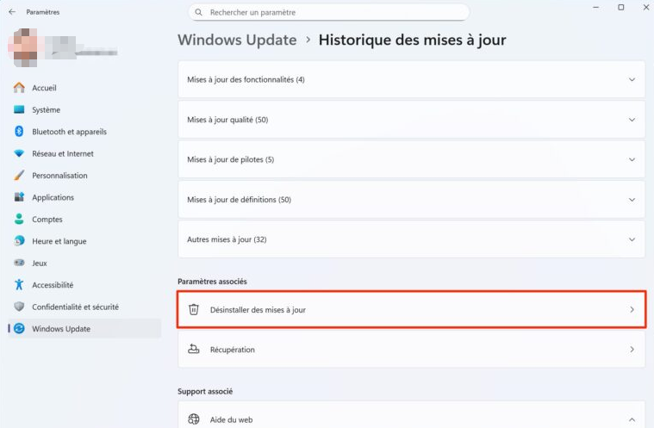Click the Accessibilité figure icon
Image resolution: width=654 pixels, height=428 pixels.
(19, 285)
